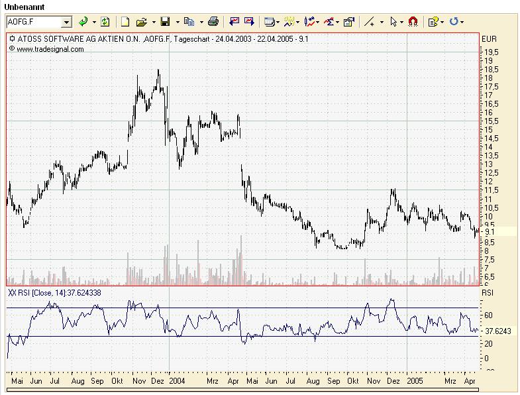Click the RSI [Close, 14]:37.624338 label
The image size is (520, 395).
click(x=60, y=293)
